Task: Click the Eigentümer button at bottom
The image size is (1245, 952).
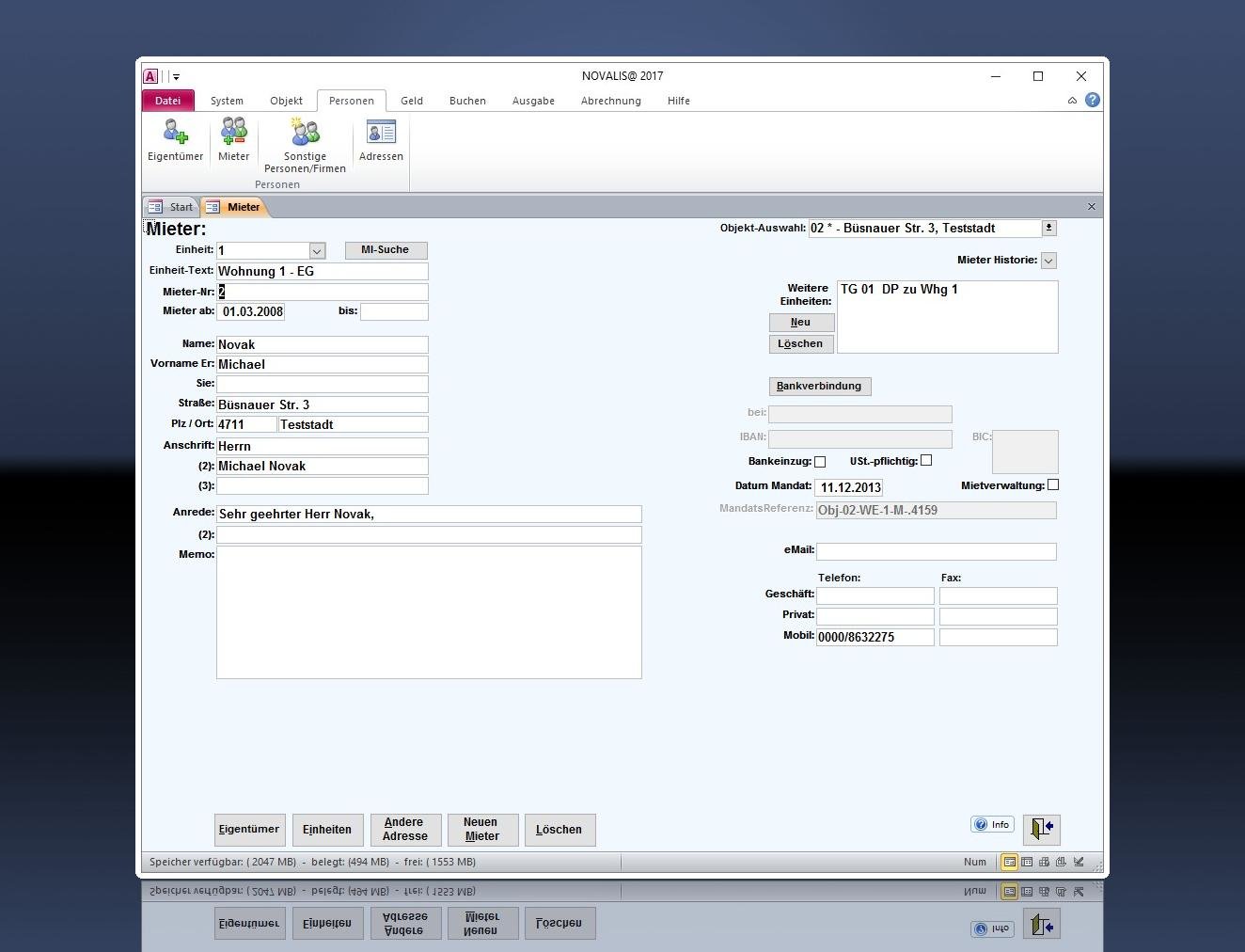Action: (249, 830)
